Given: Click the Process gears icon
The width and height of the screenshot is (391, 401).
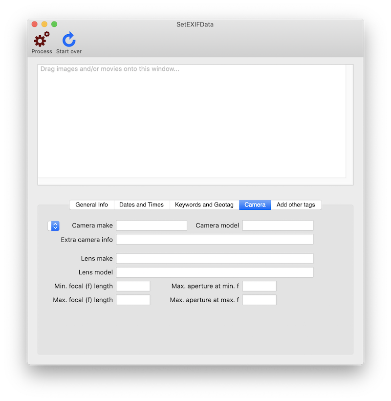Looking at the screenshot, I should (x=42, y=40).
